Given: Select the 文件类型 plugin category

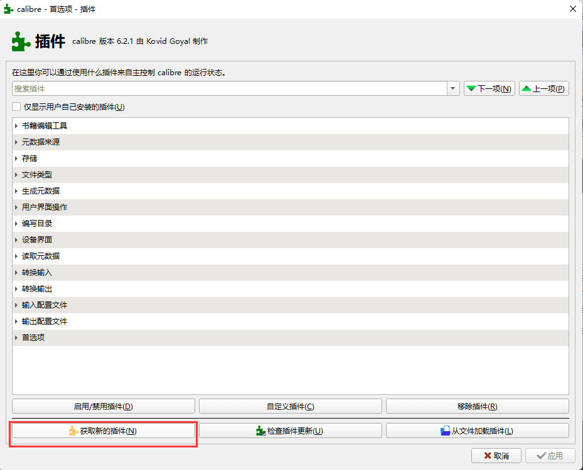Looking at the screenshot, I should (x=37, y=175).
